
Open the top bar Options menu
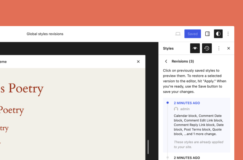228,34
